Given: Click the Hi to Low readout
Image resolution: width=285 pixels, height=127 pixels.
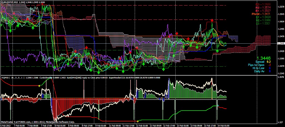Looking at the screenshot, I should coord(262,68).
